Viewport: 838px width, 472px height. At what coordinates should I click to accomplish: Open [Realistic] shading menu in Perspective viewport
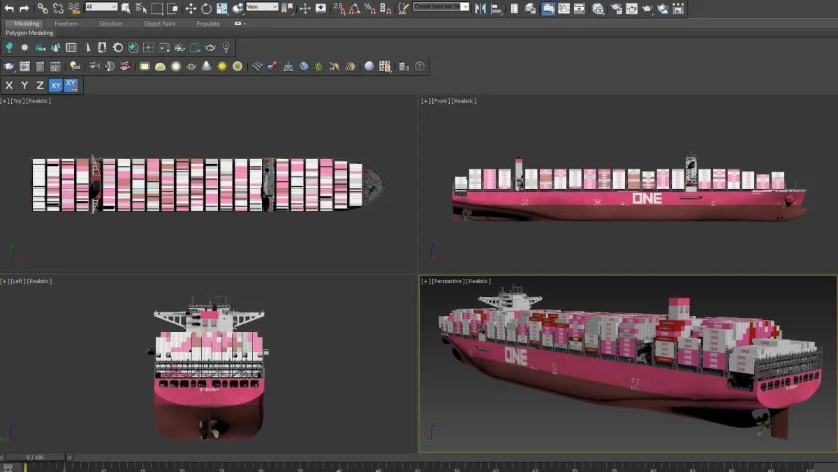[x=478, y=281]
